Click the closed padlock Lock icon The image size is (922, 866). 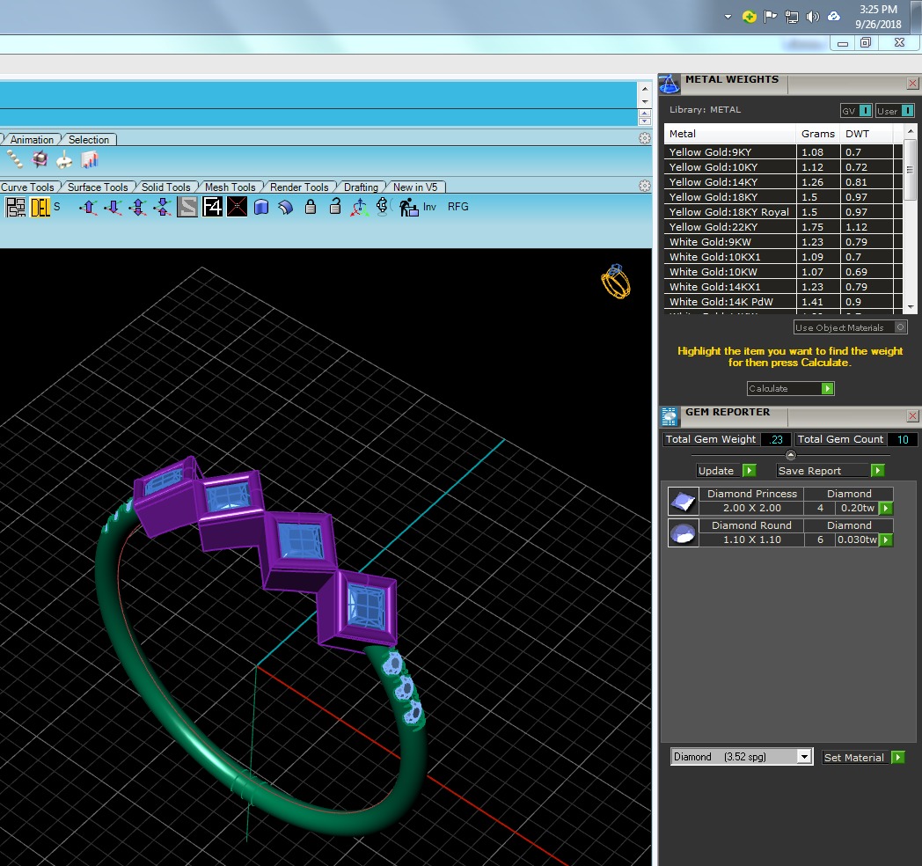pos(311,207)
